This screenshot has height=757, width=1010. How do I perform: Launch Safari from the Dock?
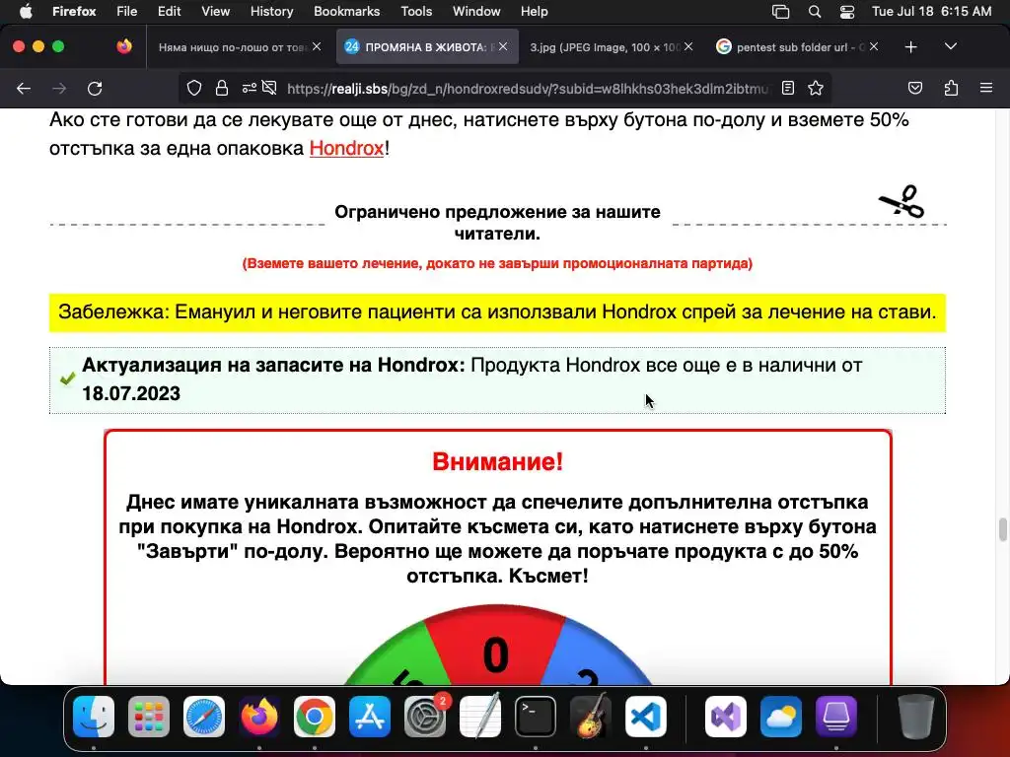pos(204,717)
